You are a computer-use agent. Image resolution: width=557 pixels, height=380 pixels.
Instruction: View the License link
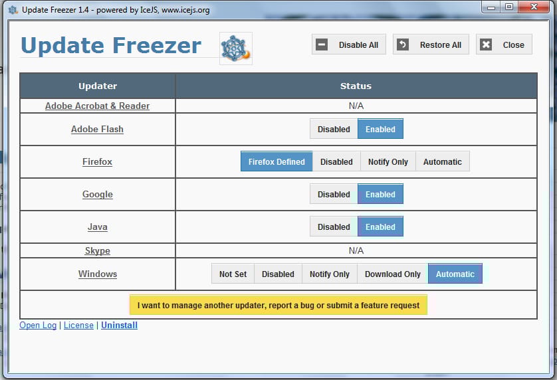pyautogui.click(x=78, y=326)
